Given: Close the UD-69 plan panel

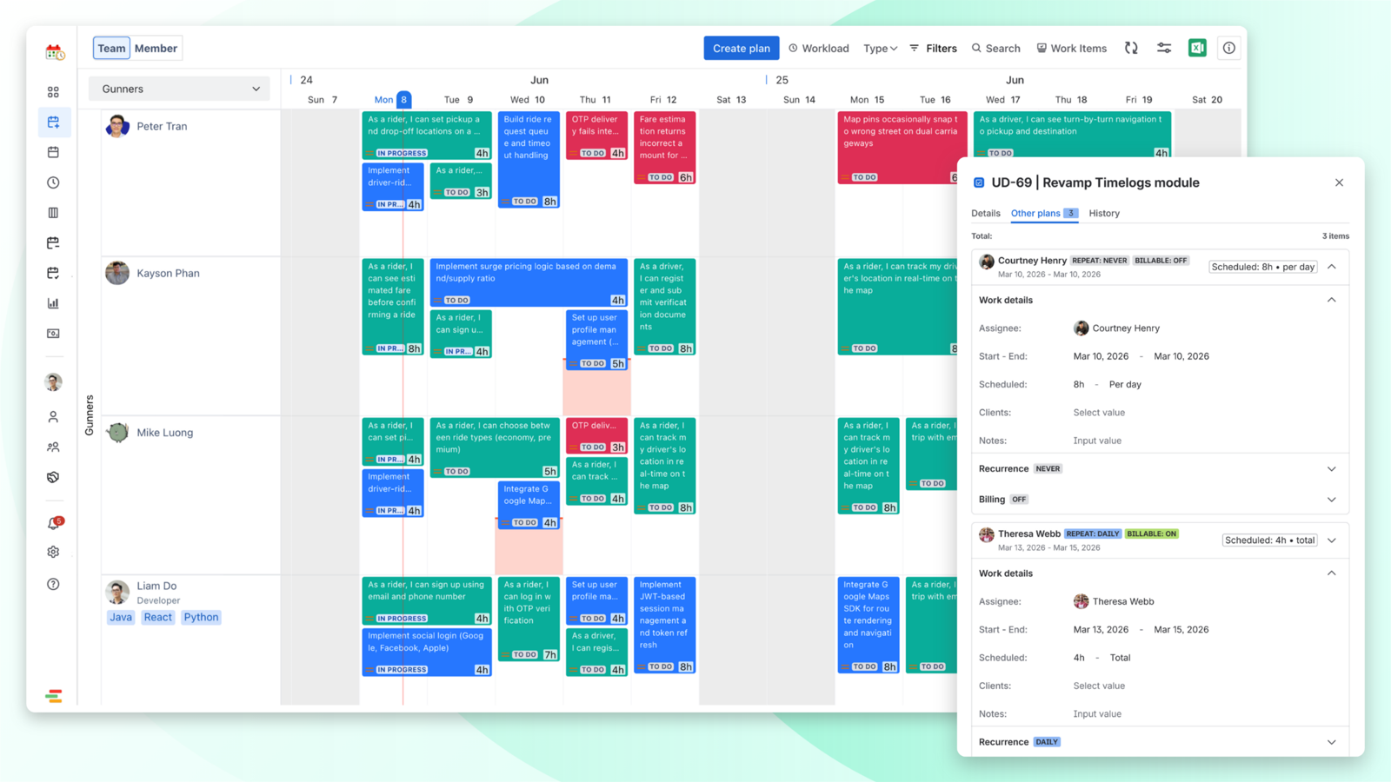Looking at the screenshot, I should (x=1339, y=182).
